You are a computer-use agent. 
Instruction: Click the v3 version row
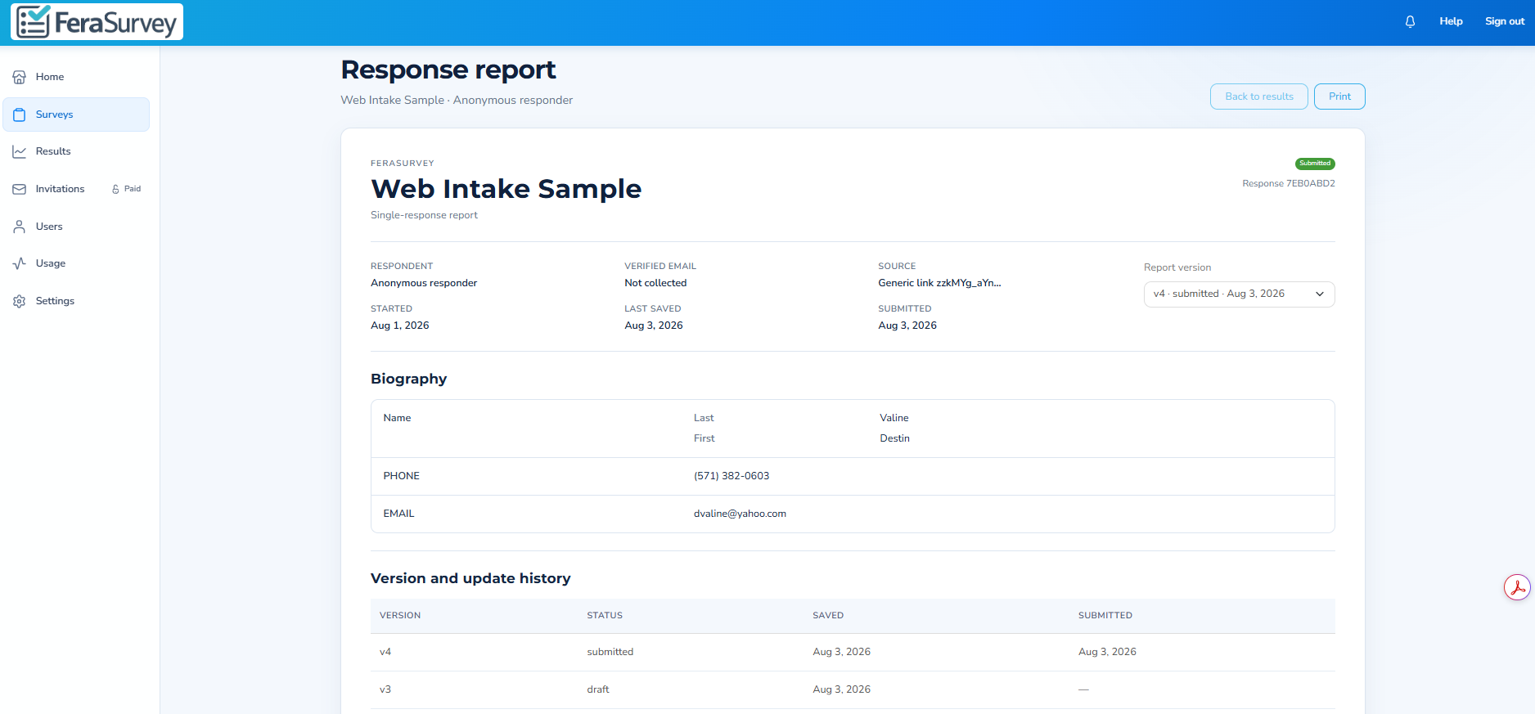(853, 689)
